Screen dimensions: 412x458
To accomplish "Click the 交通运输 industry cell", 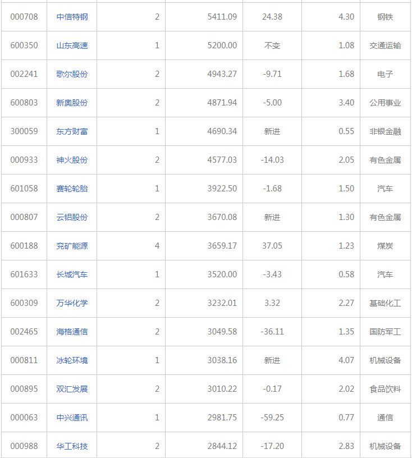I will [385, 45].
